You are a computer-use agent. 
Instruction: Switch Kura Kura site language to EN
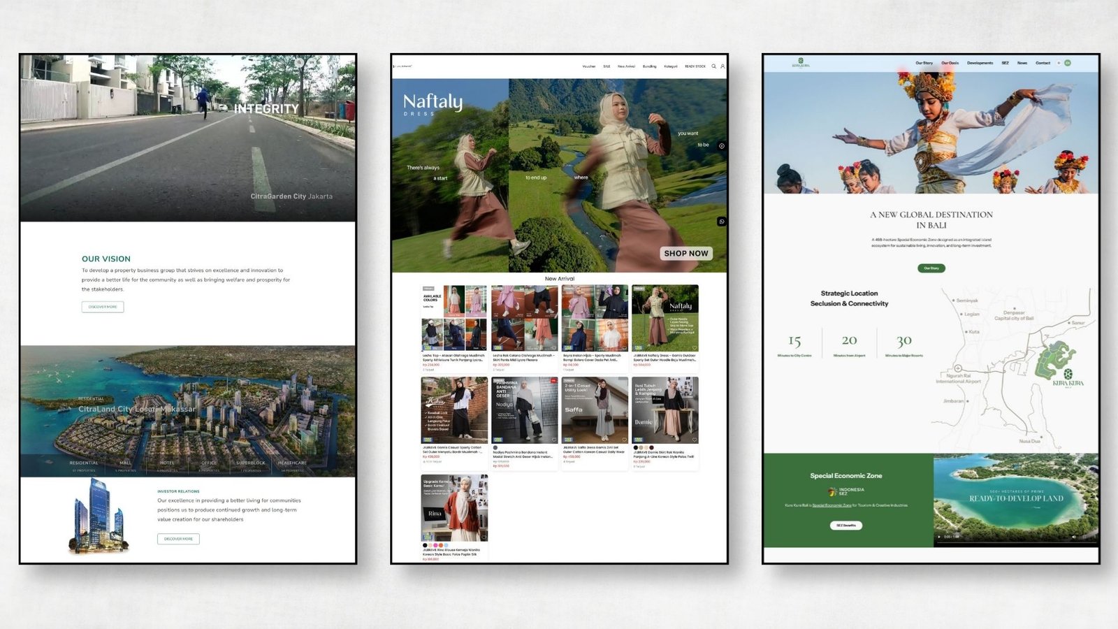tap(1068, 63)
